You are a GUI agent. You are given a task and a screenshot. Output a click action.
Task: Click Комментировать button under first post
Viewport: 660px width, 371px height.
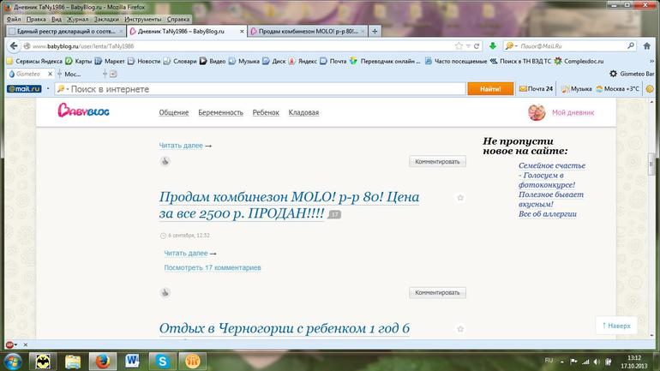437,161
